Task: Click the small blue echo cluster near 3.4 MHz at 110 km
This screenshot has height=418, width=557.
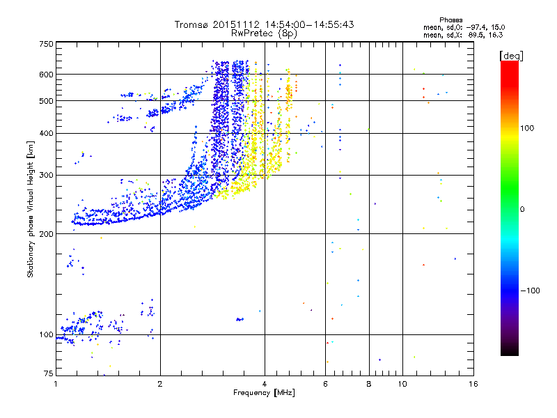Action: coord(240,319)
